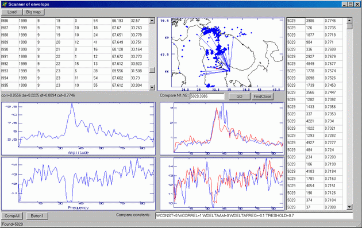Click event table scrollbar up arrow
This screenshot has height=228, width=362.
click(x=152, y=21)
